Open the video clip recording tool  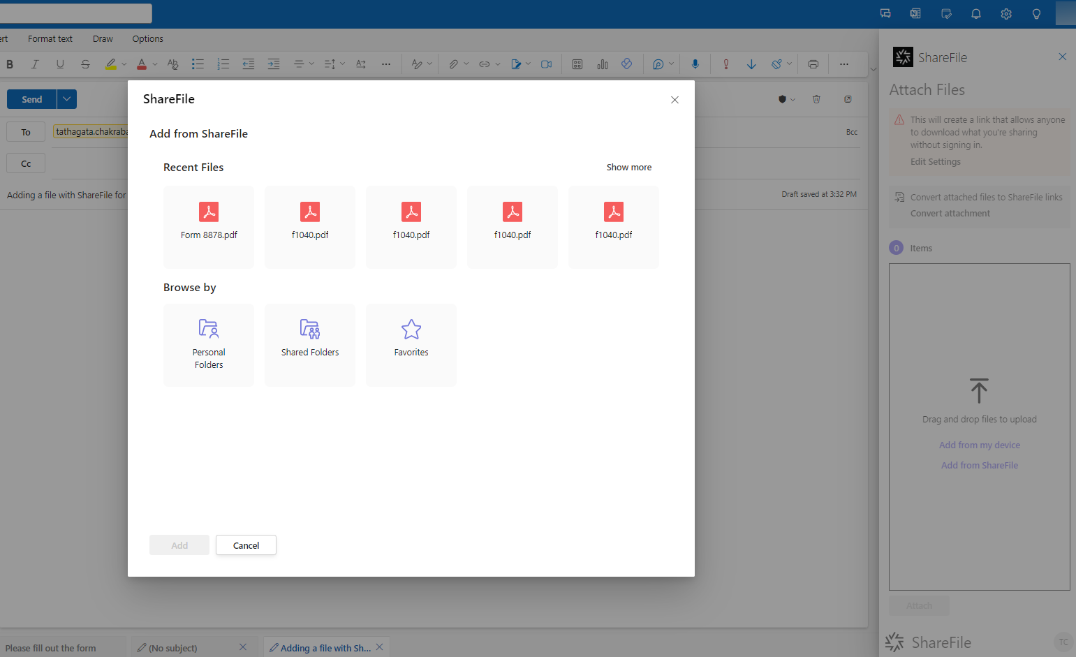click(547, 64)
